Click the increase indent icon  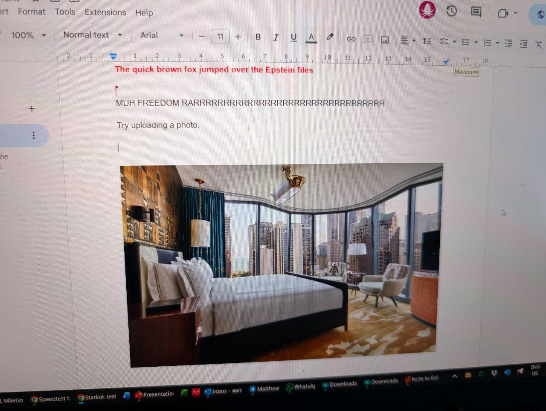[523, 43]
